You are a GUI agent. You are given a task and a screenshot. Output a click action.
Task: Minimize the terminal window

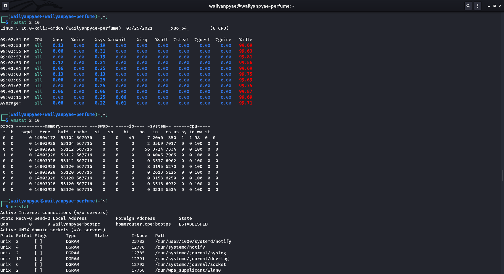point(489,6)
